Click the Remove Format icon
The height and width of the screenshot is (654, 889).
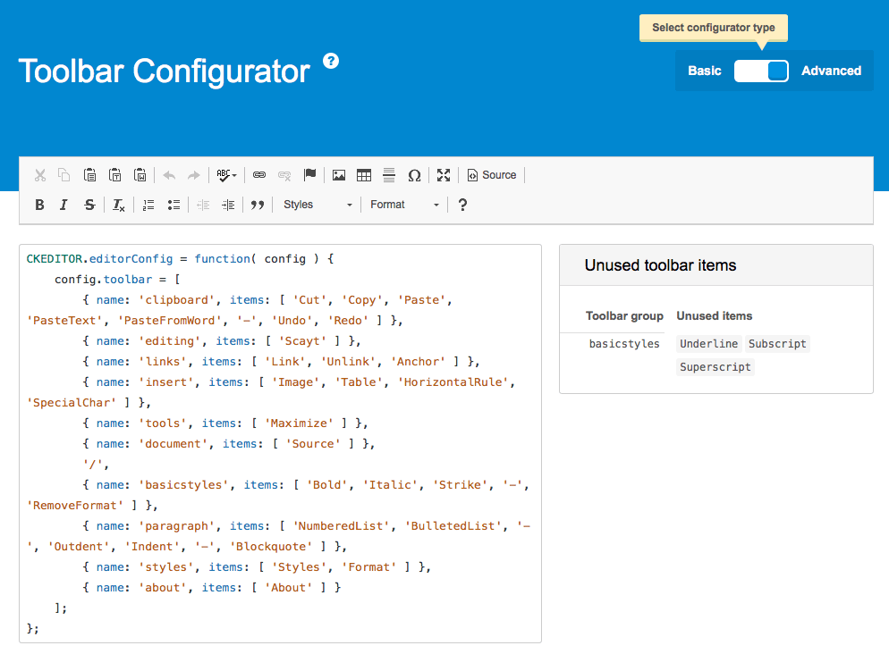pos(118,205)
